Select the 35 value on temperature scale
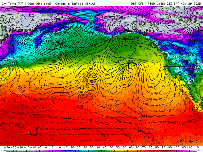The height and width of the screenshot is (152, 203). 92,147
